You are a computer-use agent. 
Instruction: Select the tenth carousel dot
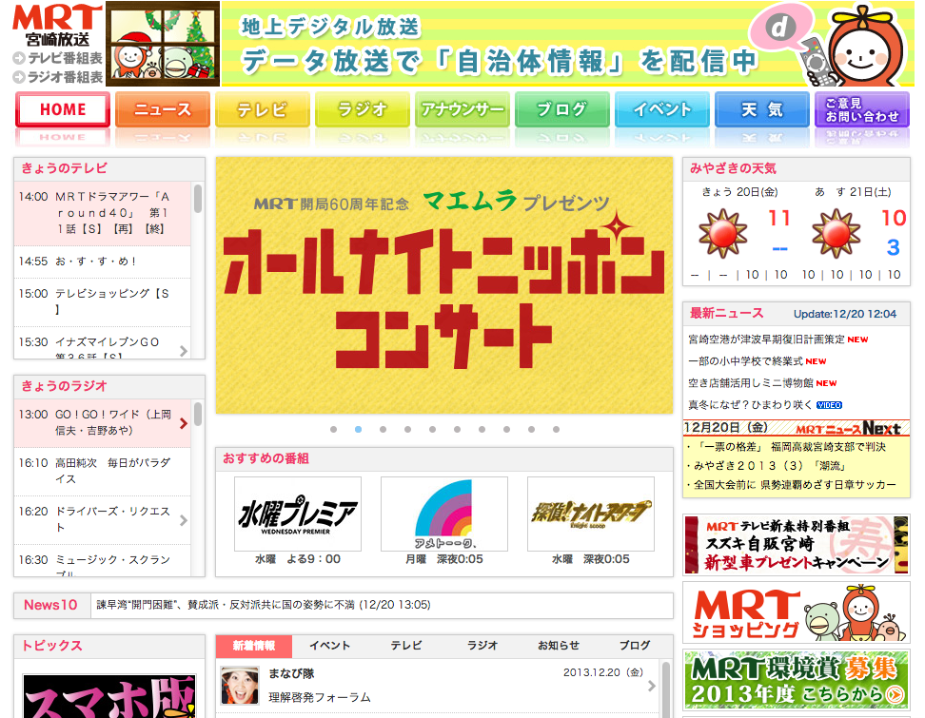coord(557,430)
